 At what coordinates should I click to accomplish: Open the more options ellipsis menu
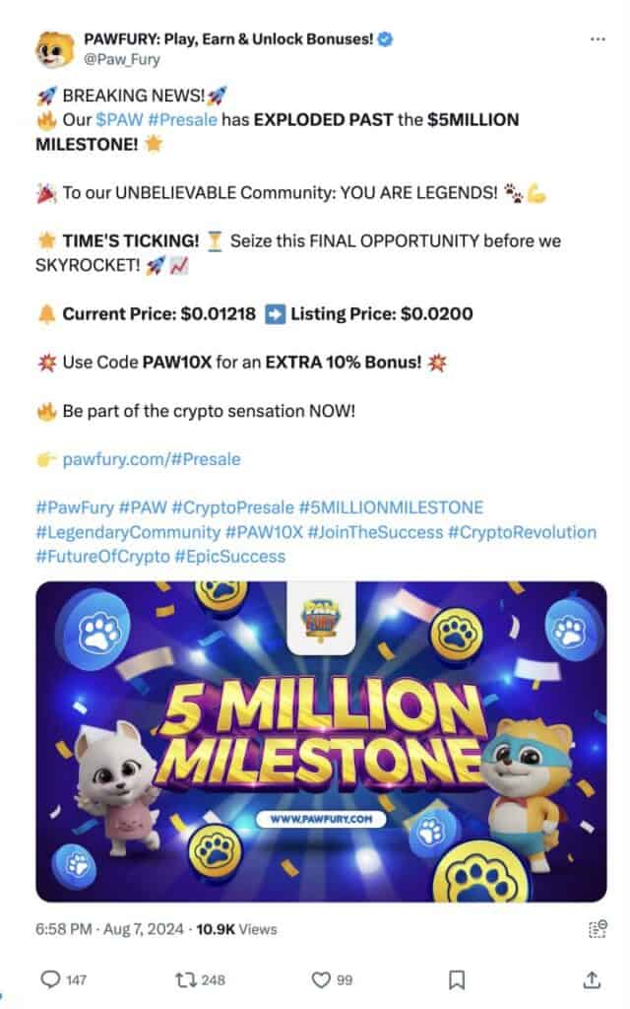598,37
